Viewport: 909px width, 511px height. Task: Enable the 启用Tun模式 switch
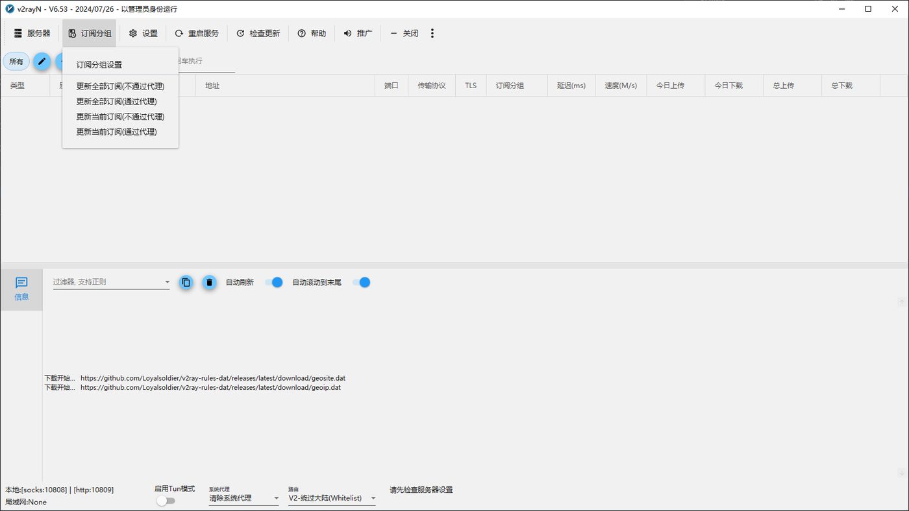point(166,501)
